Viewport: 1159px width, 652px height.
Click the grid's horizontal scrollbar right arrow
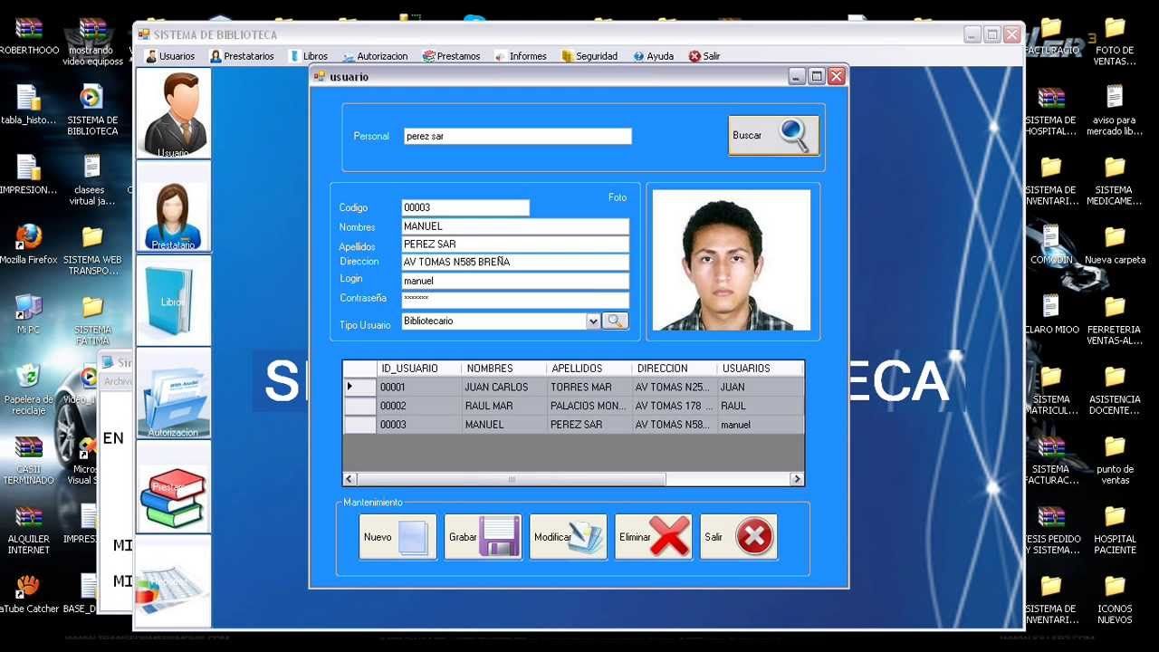pos(797,479)
